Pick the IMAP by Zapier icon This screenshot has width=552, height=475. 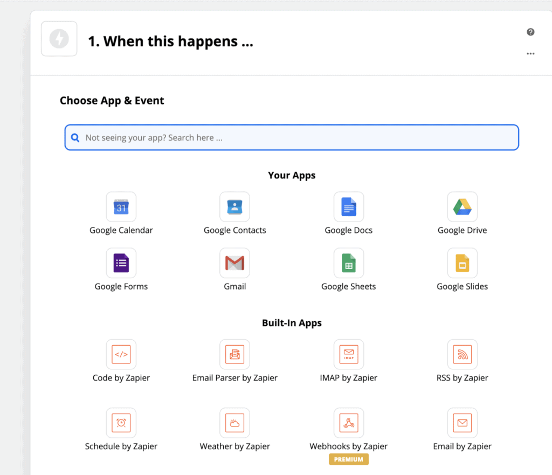pyautogui.click(x=349, y=354)
